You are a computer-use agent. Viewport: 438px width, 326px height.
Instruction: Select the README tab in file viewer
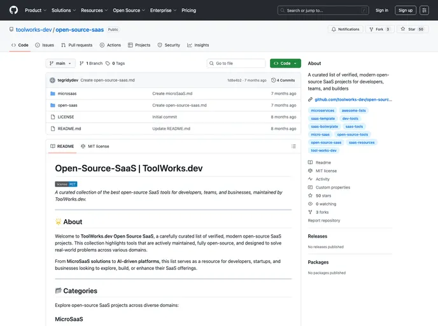(x=62, y=146)
